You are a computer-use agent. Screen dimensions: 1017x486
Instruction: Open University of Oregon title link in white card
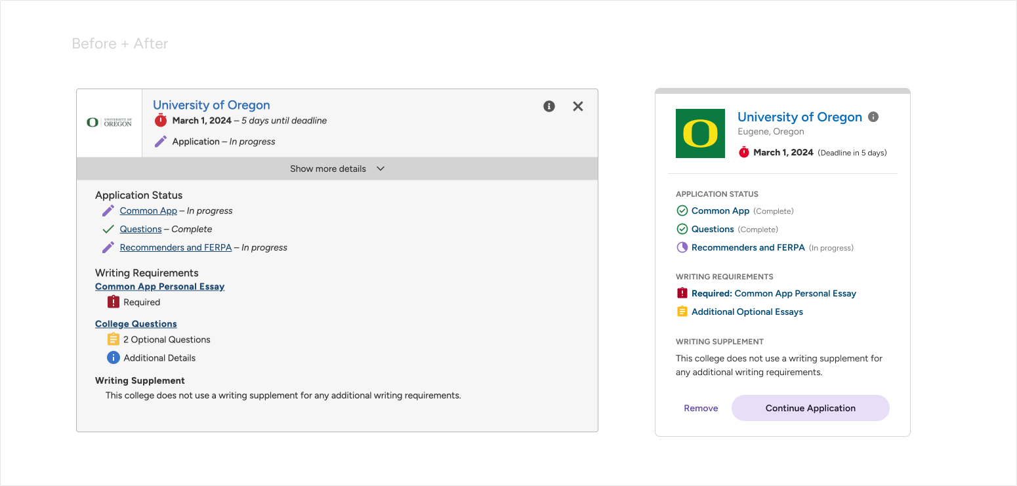pos(800,117)
